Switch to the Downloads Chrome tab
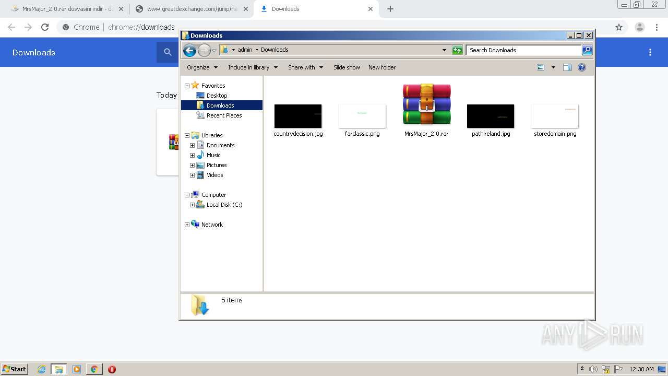 316,9
